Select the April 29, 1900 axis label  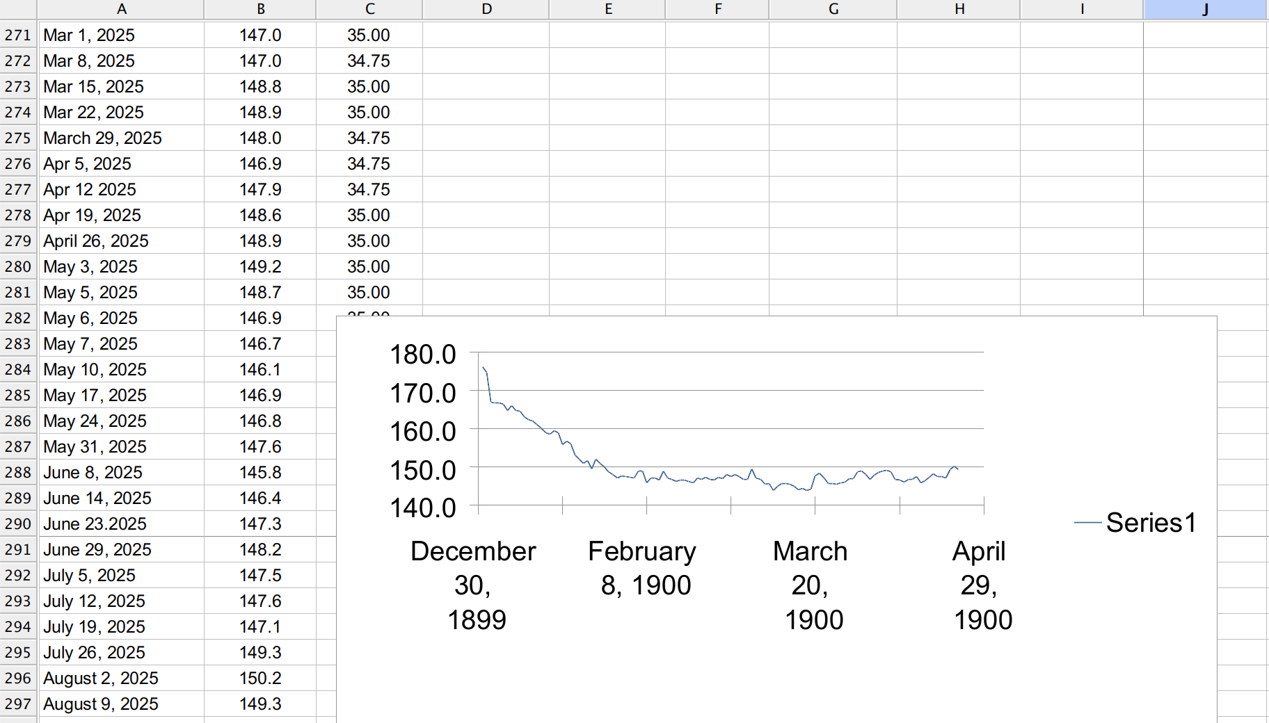(981, 585)
